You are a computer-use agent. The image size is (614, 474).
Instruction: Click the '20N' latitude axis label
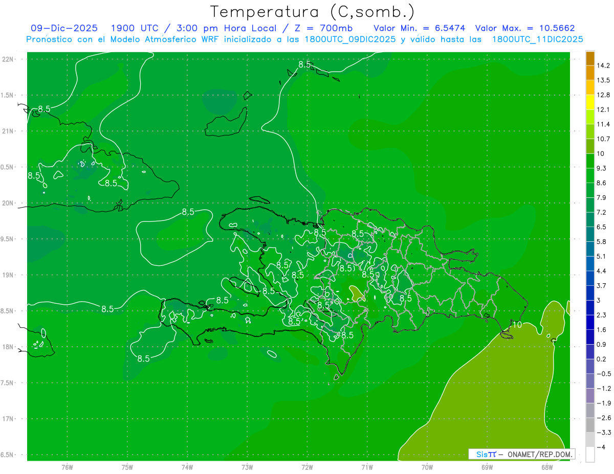8,203
